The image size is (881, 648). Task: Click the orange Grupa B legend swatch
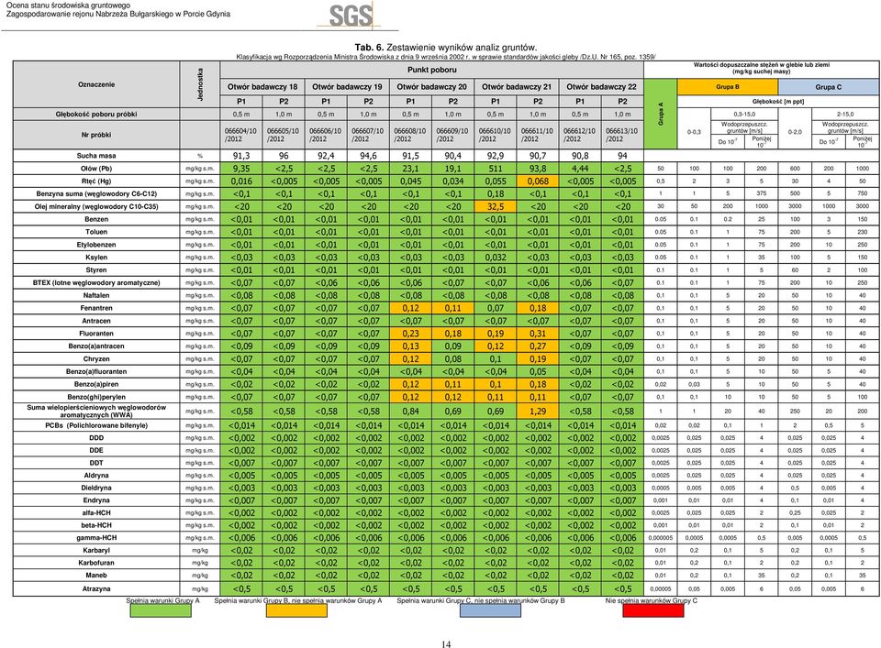coord(296,611)
